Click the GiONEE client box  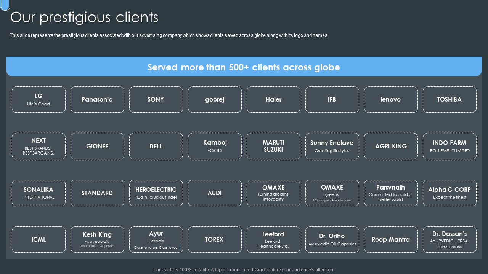pos(97,146)
